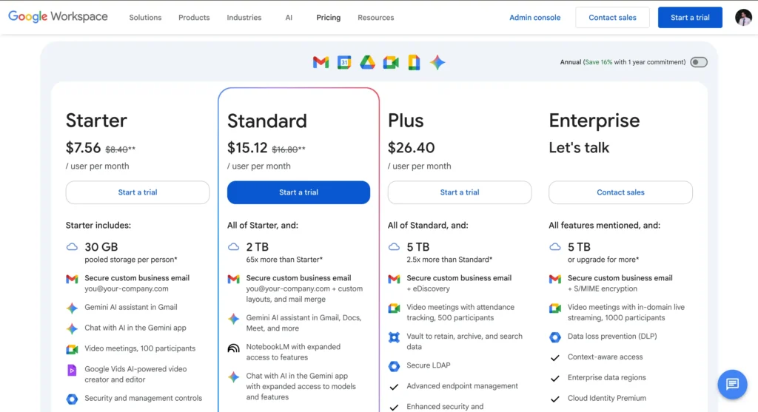Open the AI menu item
Screen dimensions: 758x412
pyautogui.click(x=289, y=18)
